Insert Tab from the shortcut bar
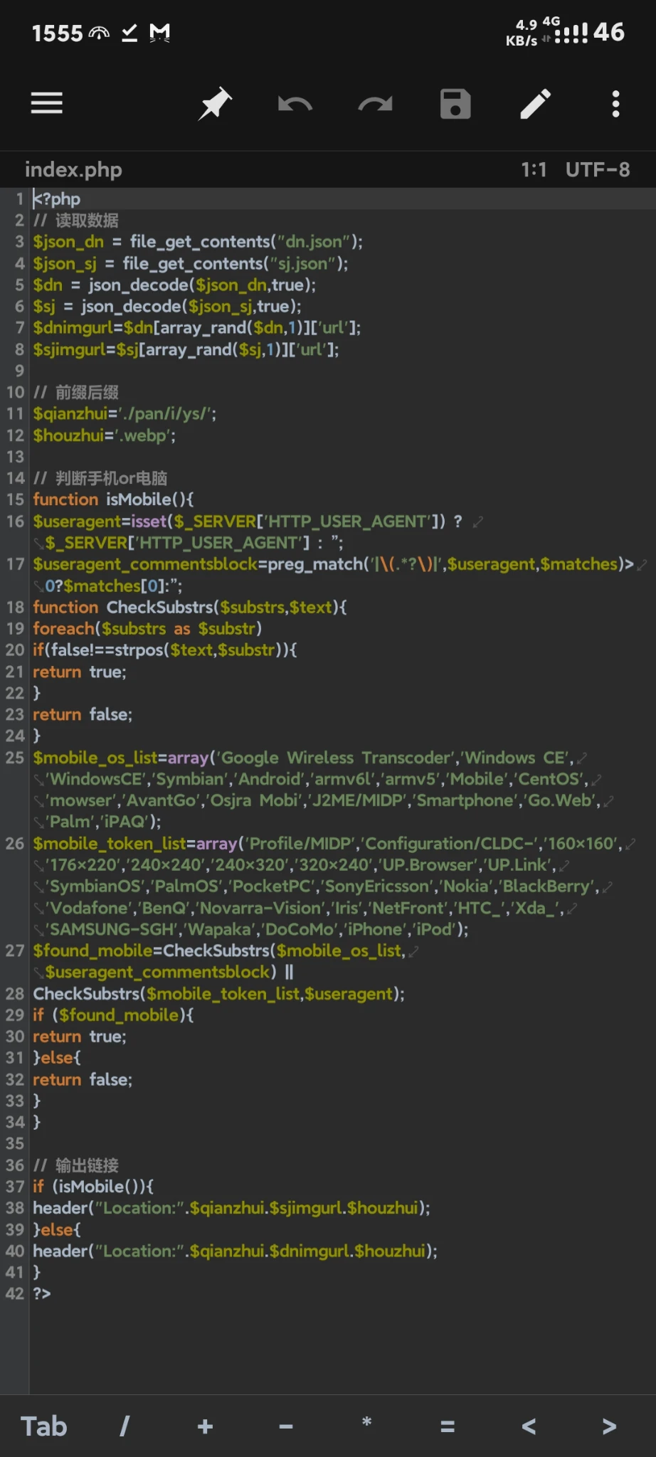 point(43,1426)
